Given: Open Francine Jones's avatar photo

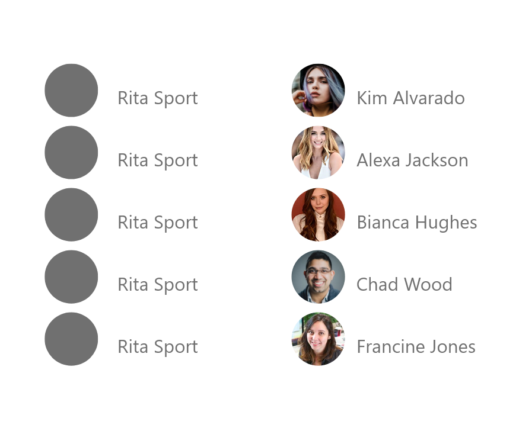Looking at the screenshot, I should (318, 339).
